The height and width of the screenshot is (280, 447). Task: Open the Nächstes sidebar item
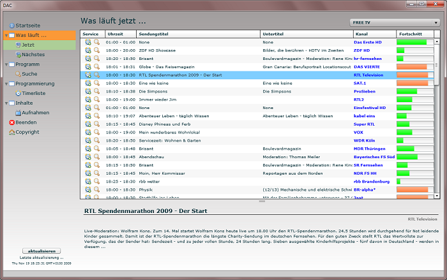[x=33, y=55]
